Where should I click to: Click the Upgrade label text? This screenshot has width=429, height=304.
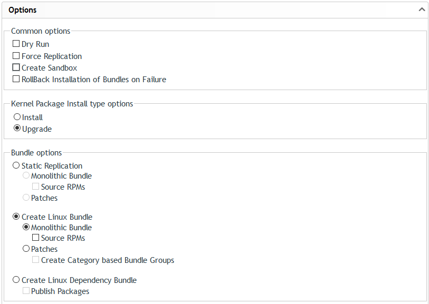click(x=37, y=129)
